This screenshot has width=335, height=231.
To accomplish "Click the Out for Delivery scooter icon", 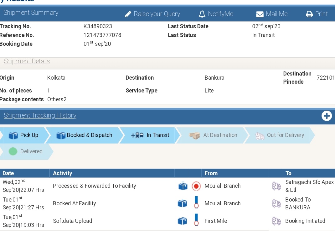I will point(260,136).
